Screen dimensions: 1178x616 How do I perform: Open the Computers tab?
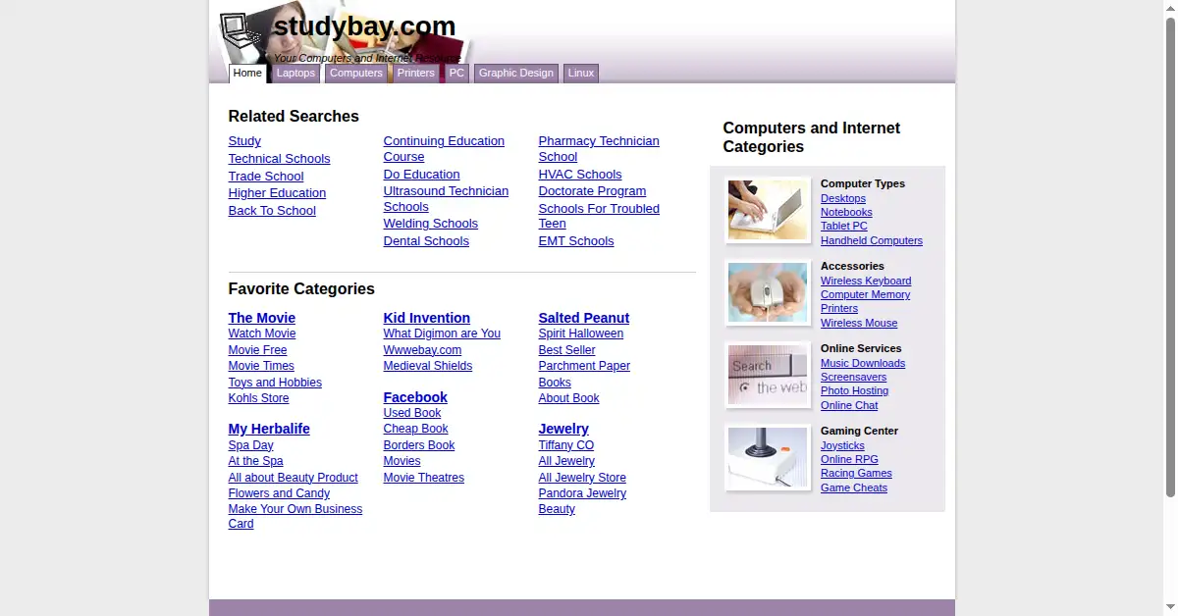[356, 74]
